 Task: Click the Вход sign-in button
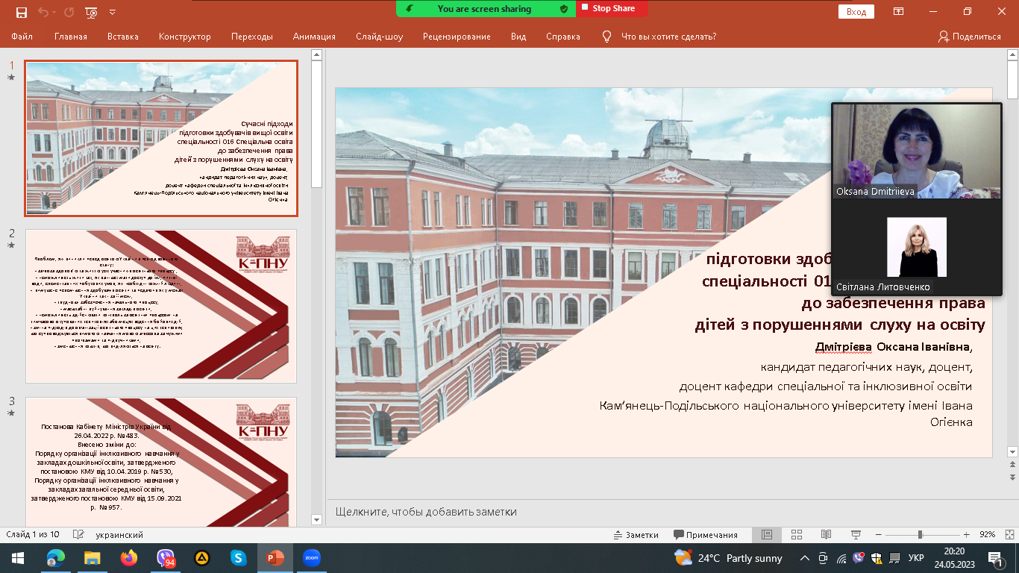(856, 11)
